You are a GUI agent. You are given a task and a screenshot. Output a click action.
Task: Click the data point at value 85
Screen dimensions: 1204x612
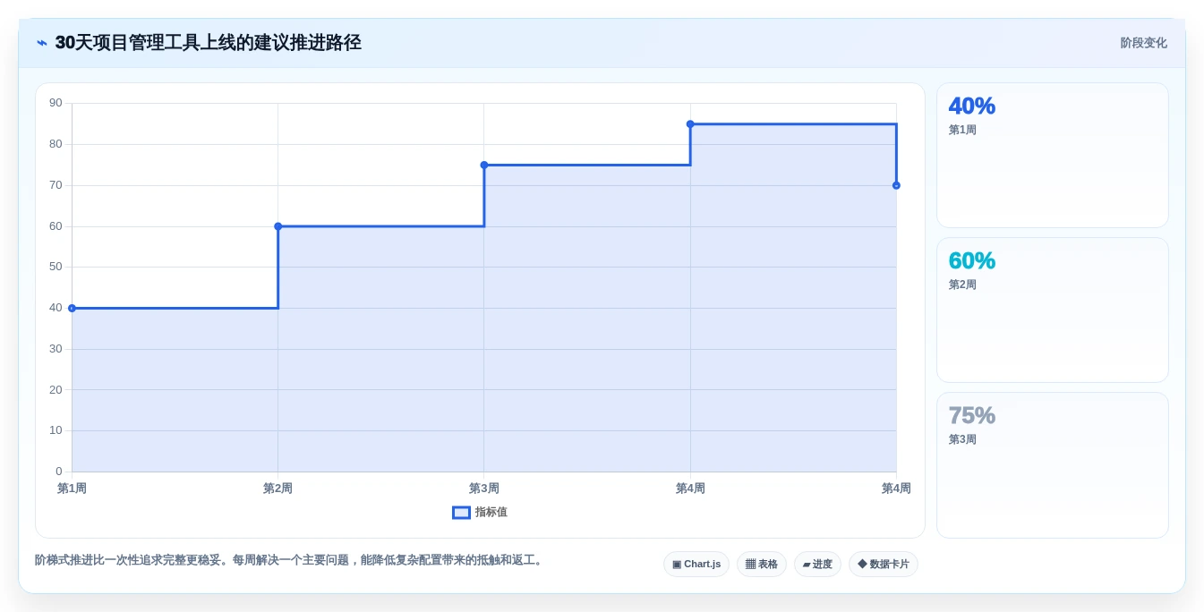[690, 124]
